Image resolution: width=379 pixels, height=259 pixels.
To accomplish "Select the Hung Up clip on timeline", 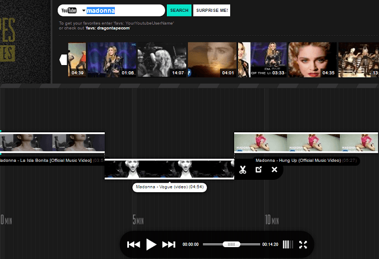I will [x=306, y=143].
